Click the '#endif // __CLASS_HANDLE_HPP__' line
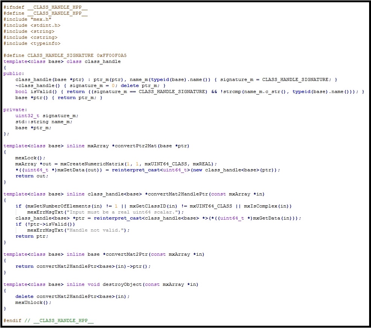This screenshot has width=371, height=328. click(49, 321)
